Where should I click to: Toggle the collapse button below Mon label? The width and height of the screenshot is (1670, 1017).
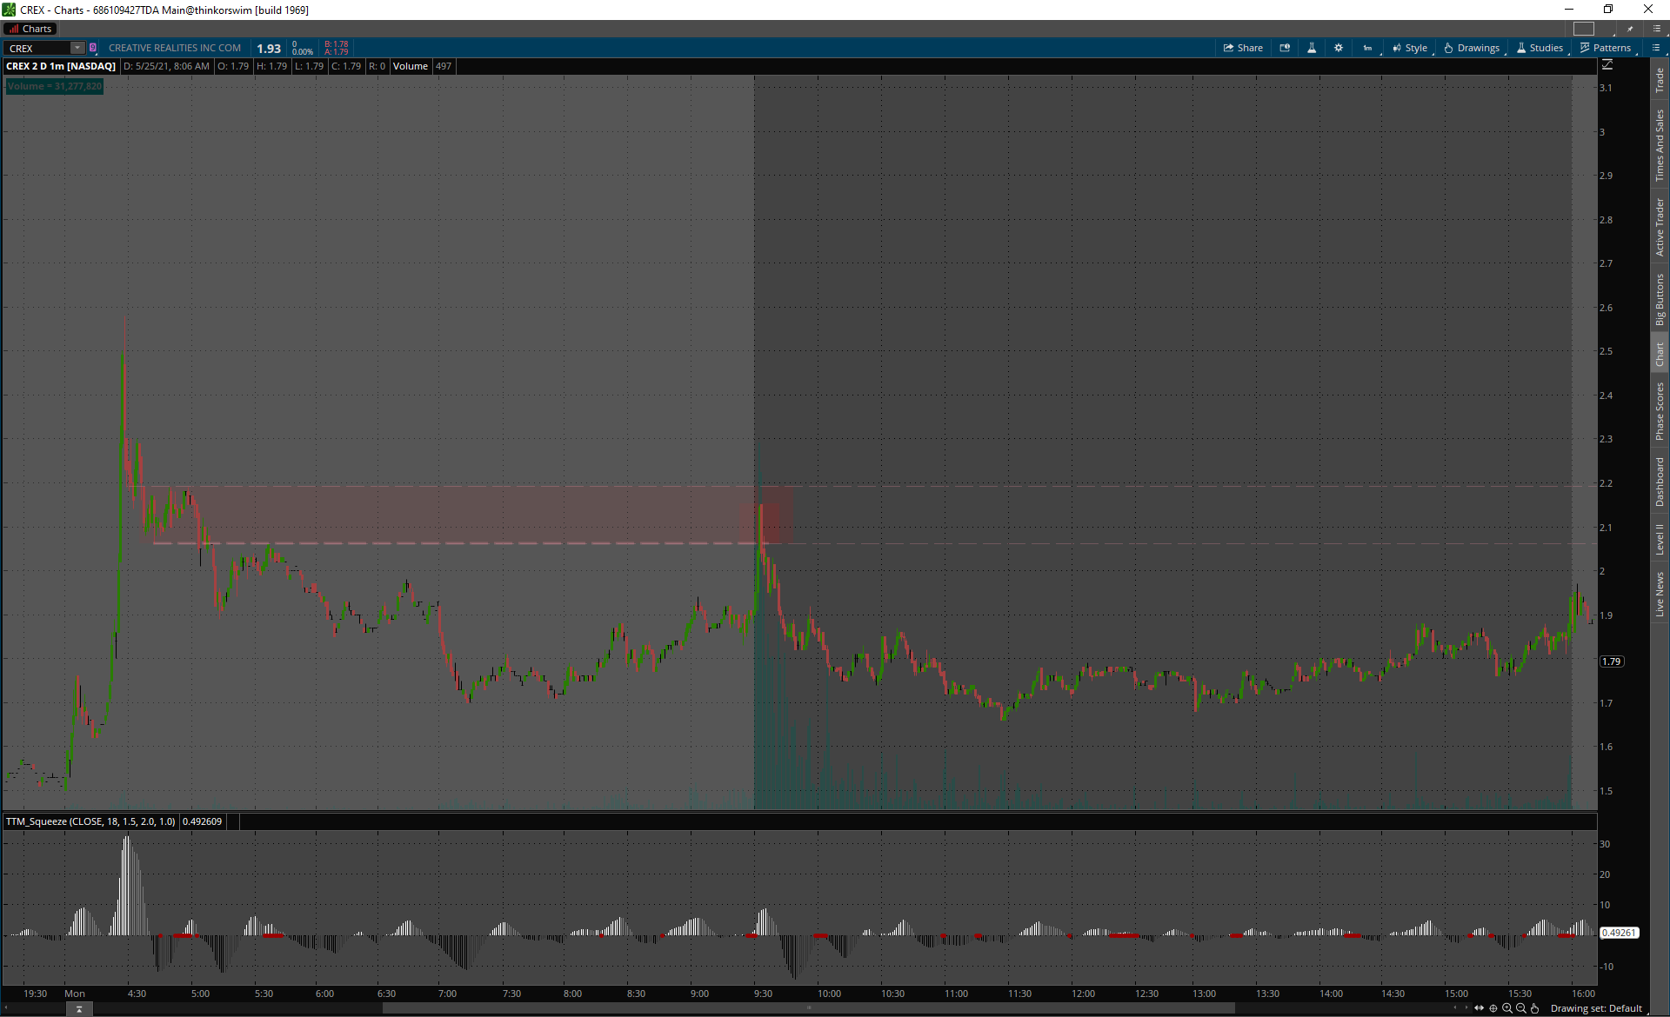[79, 1009]
